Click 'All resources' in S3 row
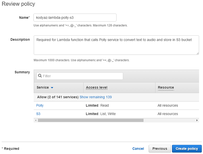Image resolution: width=203 pixels, height=154 pixels. (x=168, y=114)
